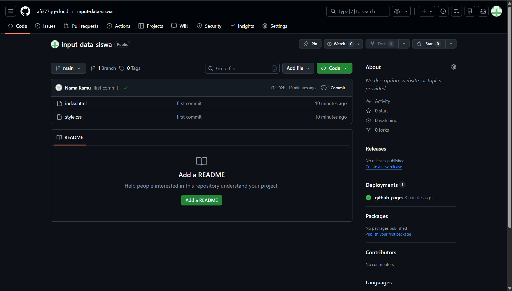
Task: Star the input-data-siswa repository
Action: pos(428,44)
